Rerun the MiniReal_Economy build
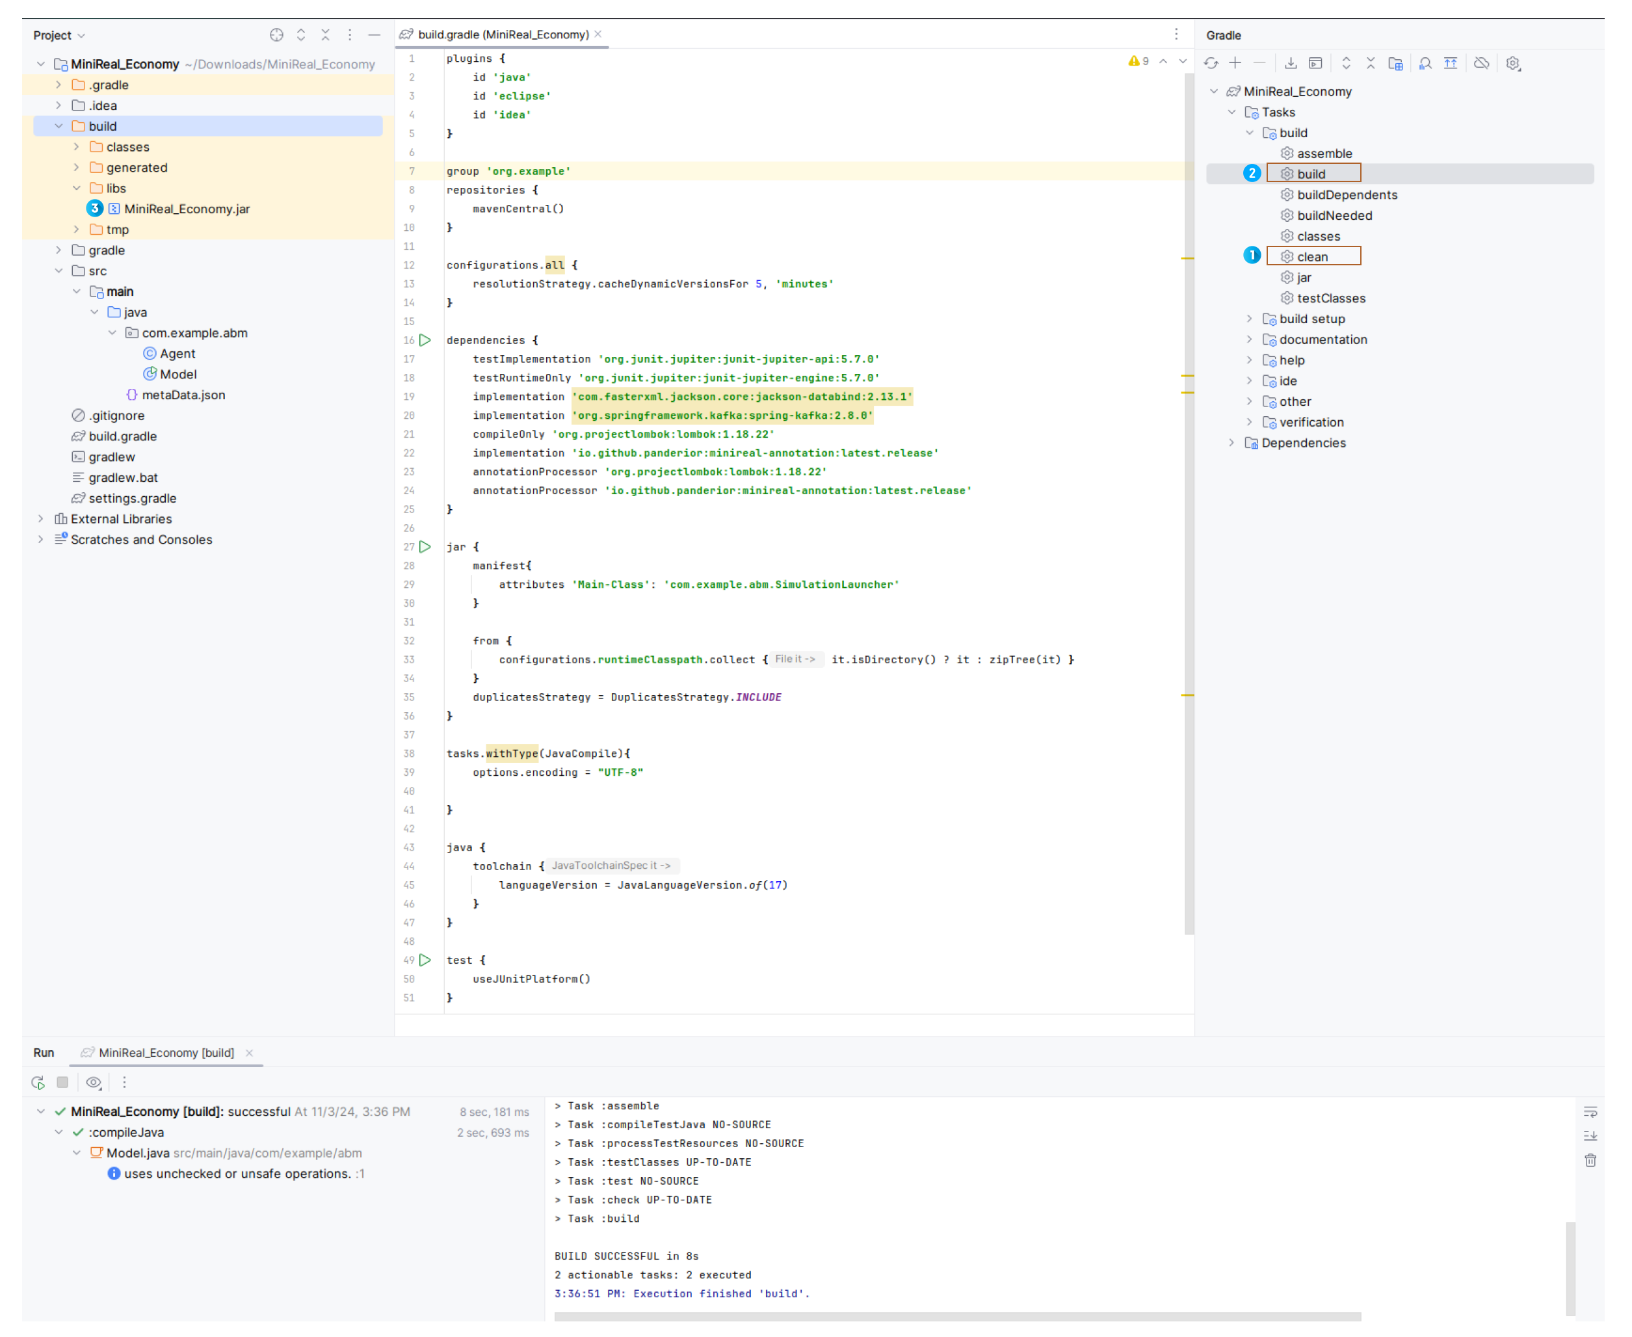Screen dimensions: 1632x1337 coord(38,1082)
